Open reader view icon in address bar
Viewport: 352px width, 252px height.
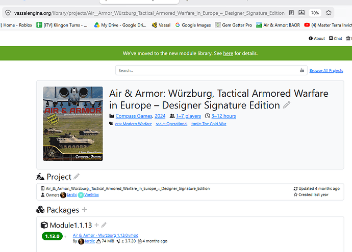click(x=291, y=13)
